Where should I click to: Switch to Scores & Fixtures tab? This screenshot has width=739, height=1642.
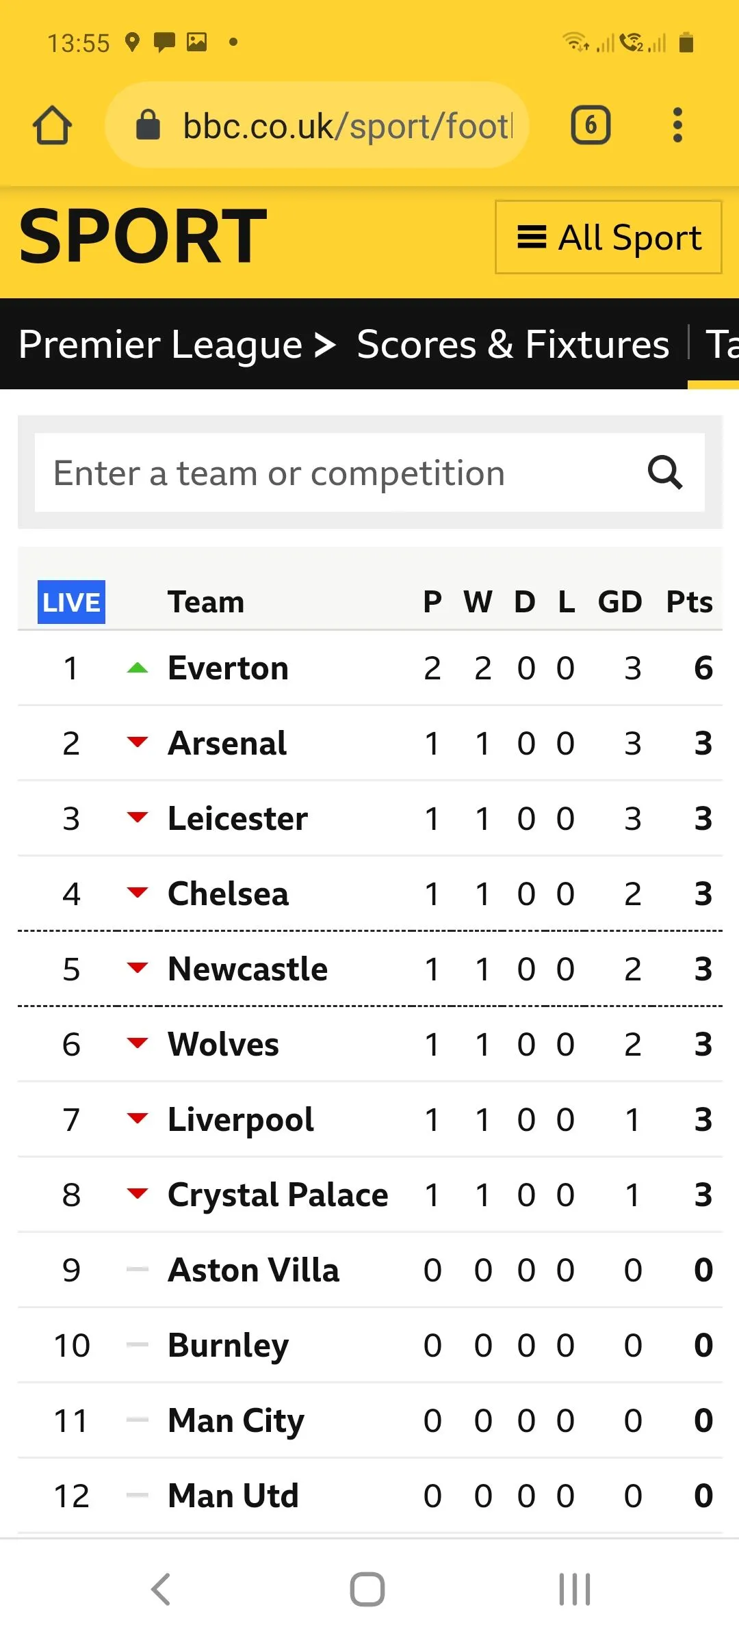pyautogui.click(x=513, y=344)
